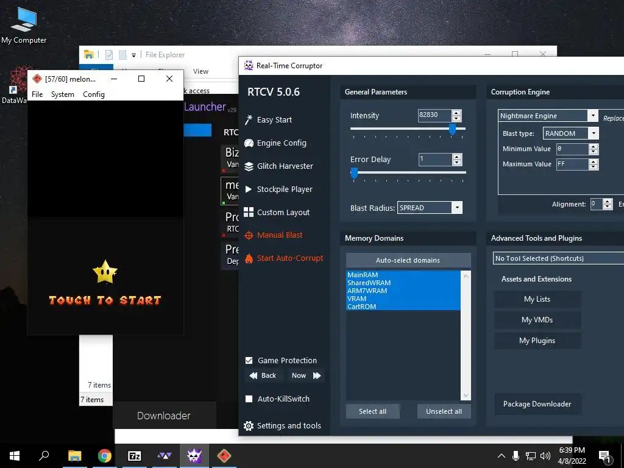Viewport: 624px width, 468px height.
Task: Click Select all domains button
Action: point(372,411)
